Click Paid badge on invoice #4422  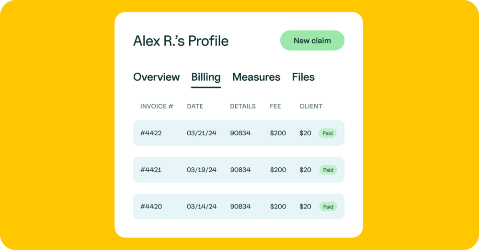(328, 133)
